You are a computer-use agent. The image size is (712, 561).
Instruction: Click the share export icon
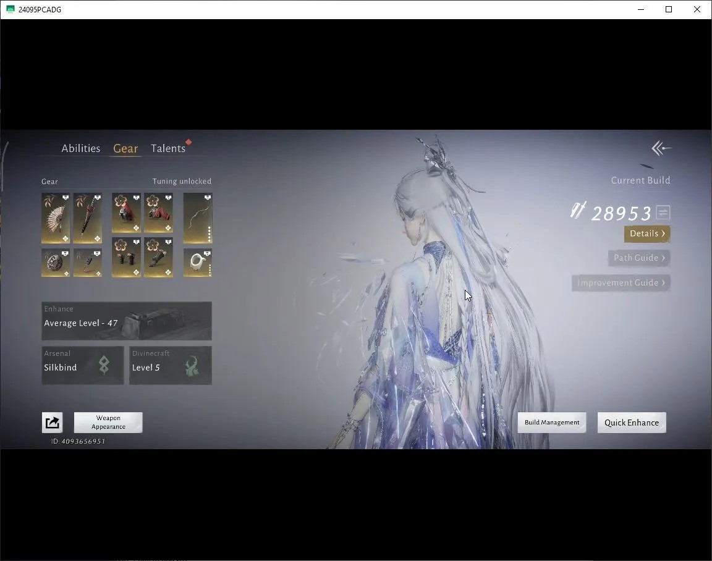(52, 423)
